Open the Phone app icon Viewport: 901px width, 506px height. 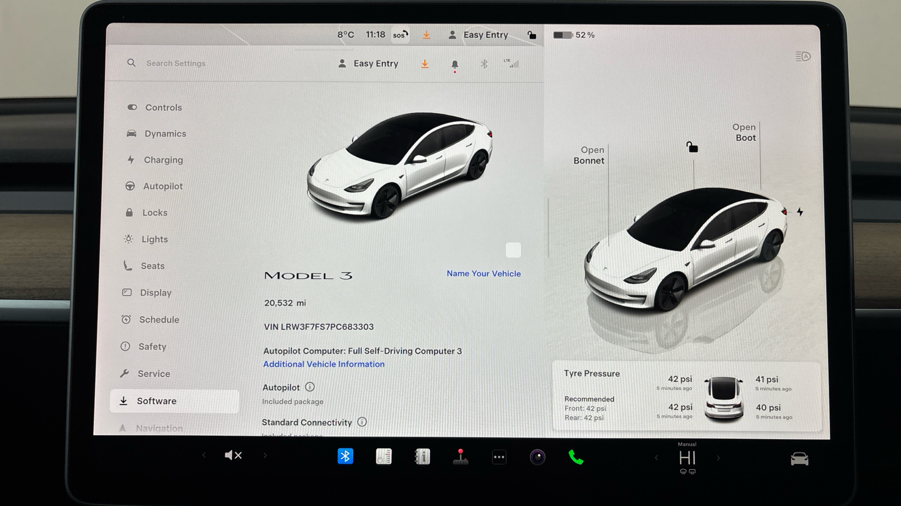pos(575,457)
